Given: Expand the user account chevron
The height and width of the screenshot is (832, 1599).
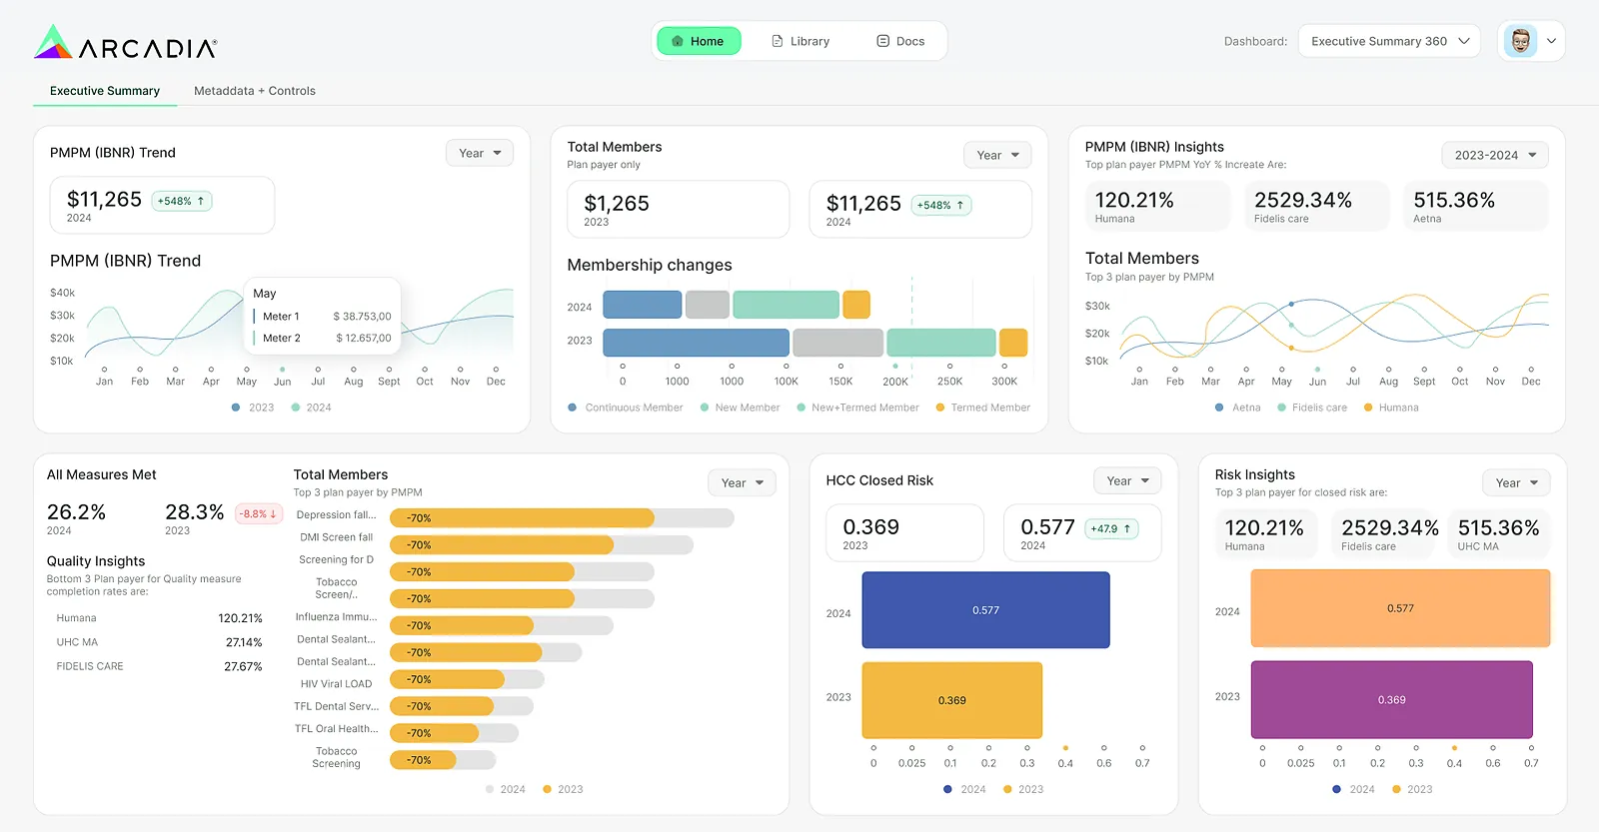Looking at the screenshot, I should (1551, 41).
